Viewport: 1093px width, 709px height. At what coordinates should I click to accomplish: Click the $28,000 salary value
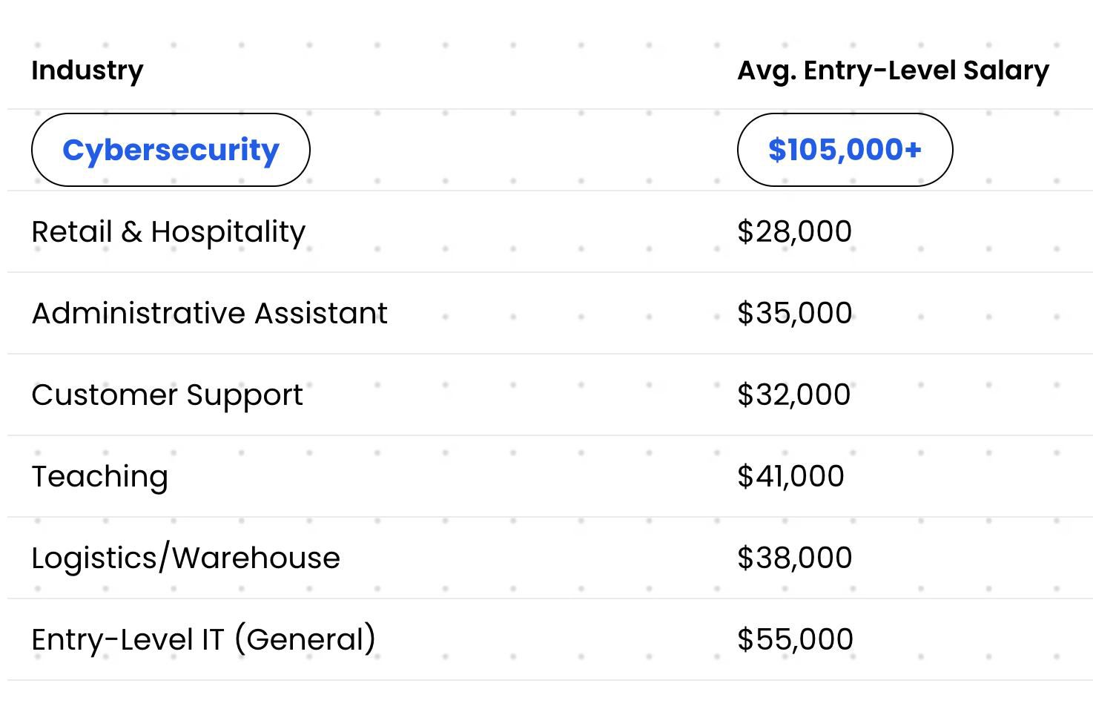pos(794,232)
